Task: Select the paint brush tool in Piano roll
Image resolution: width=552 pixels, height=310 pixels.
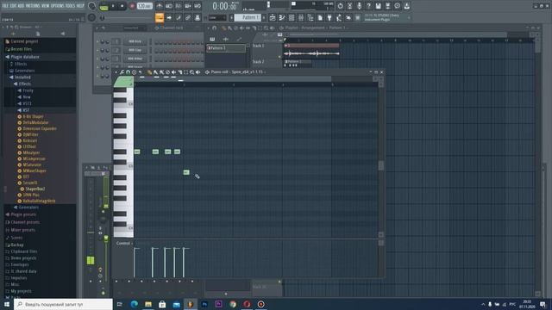Action: point(155,72)
